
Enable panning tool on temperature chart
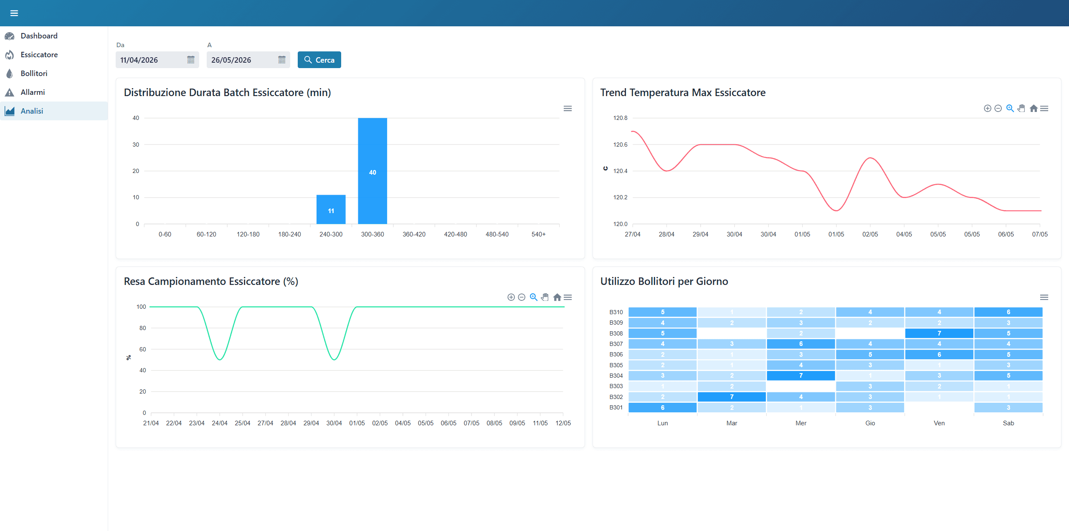point(1021,109)
